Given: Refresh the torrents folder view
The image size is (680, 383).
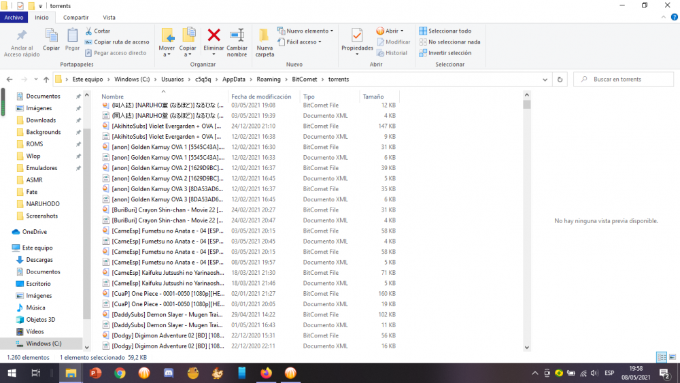Looking at the screenshot, I should (560, 80).
